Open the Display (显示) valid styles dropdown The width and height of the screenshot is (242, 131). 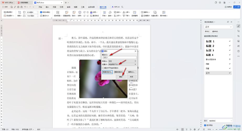(220, 121)
